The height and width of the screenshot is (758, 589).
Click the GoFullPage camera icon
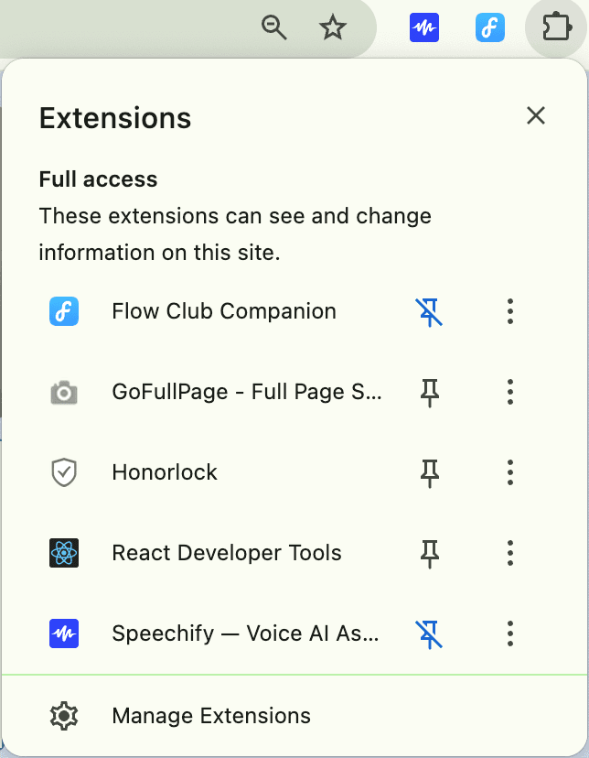click(x=62, y=392)
